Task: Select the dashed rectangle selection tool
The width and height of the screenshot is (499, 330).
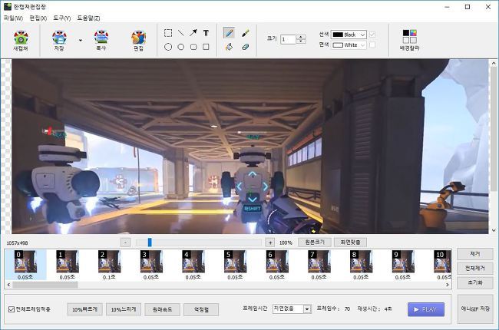Action: click(168, 33)
